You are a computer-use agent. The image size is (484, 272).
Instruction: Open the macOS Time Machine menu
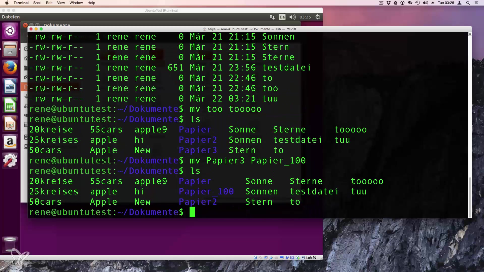pos(418,3)
